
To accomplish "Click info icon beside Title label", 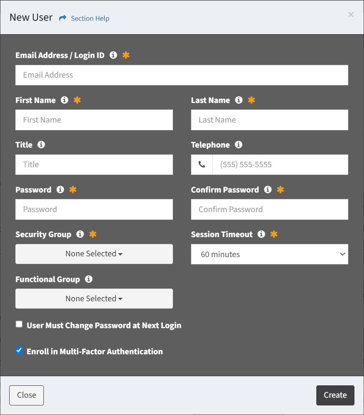I will point(41,145).
